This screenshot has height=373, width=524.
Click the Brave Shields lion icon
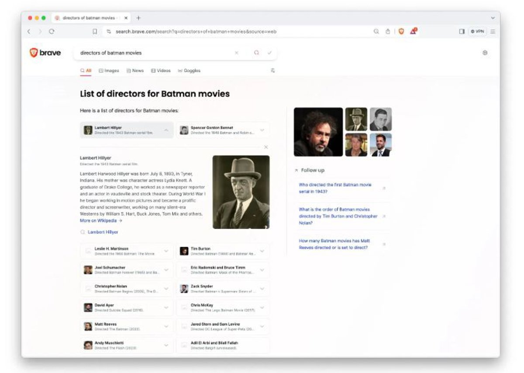point(401,31)
